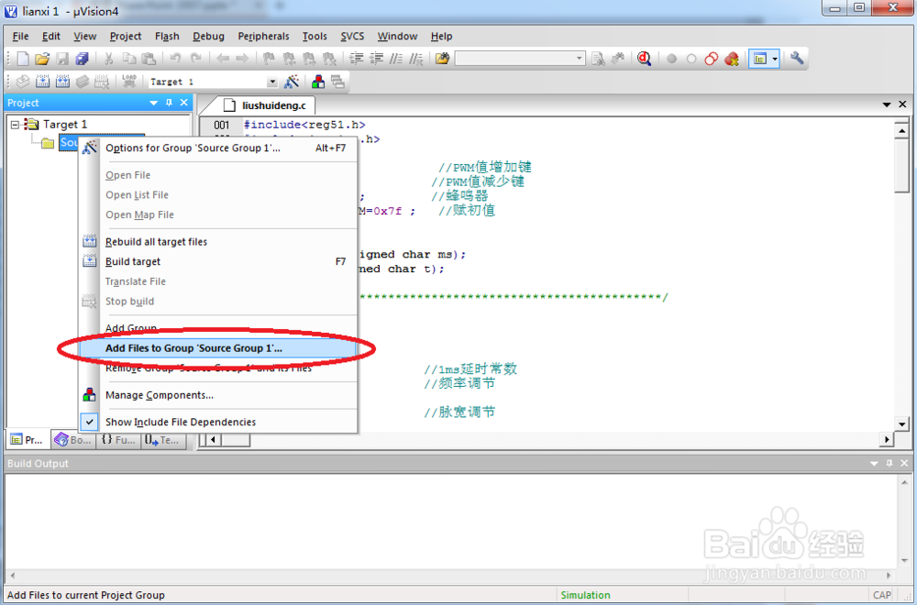
Task: Choose Build target in context menu
Action: click(x=217, y=261)
